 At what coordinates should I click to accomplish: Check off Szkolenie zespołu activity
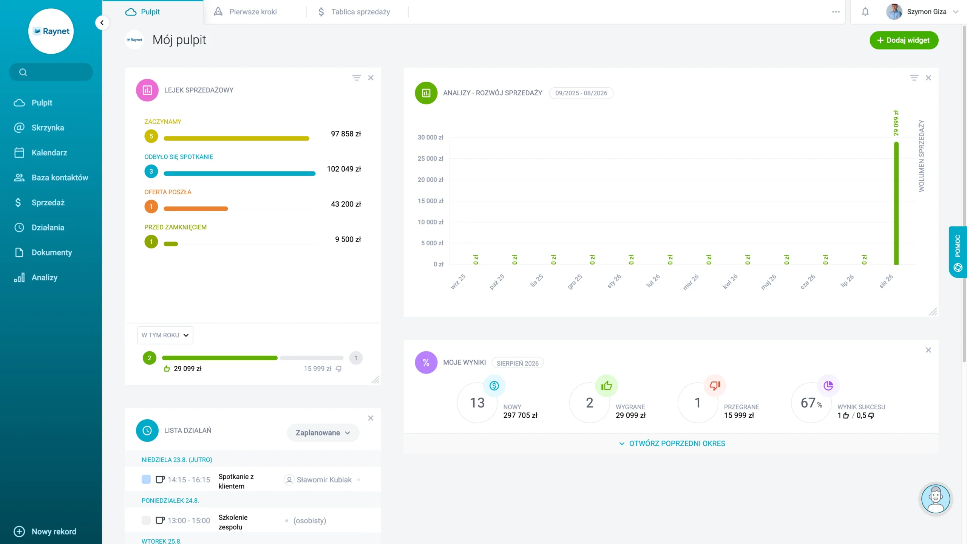click(x=146, y=520)
